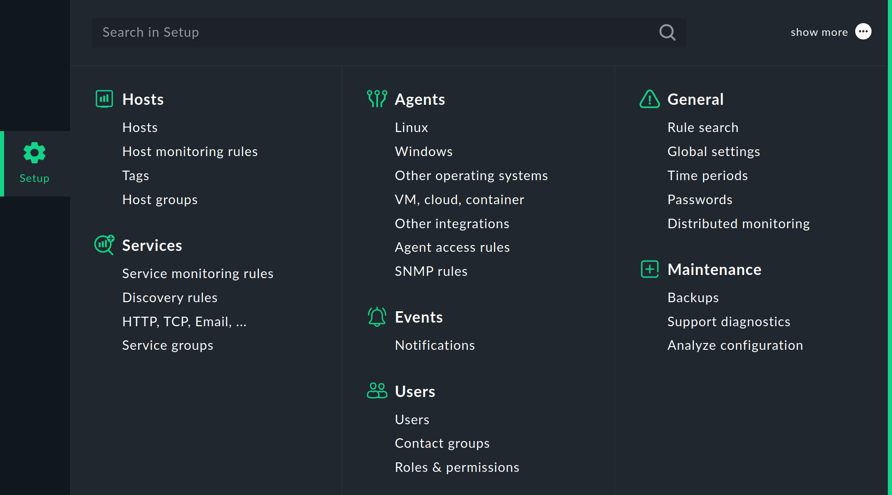
Task: Open the Tags entry
Action: pos(135,176)
